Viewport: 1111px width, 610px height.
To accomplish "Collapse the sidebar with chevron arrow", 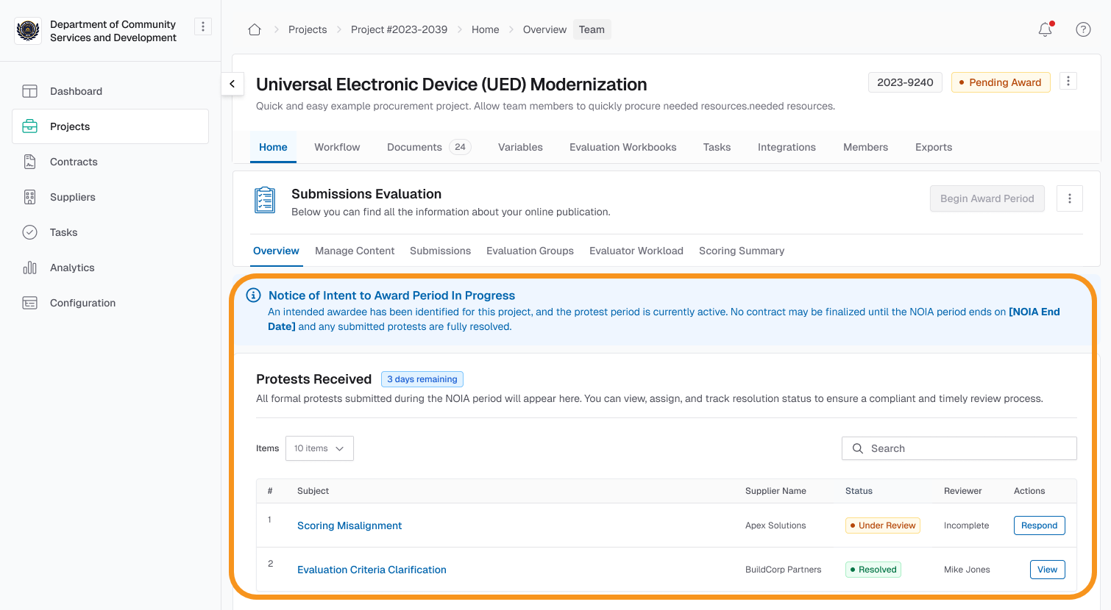I will (233, 84).
